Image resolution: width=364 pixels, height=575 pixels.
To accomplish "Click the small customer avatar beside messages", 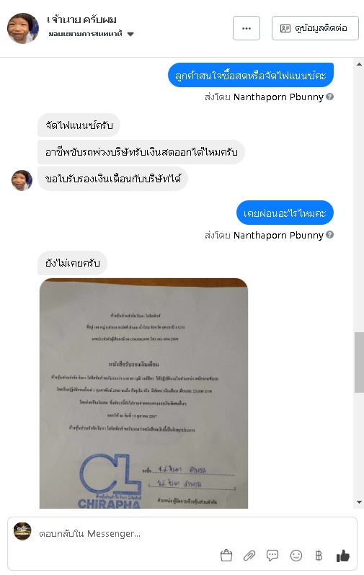I will pyautogui.click(x=22, y=180).
